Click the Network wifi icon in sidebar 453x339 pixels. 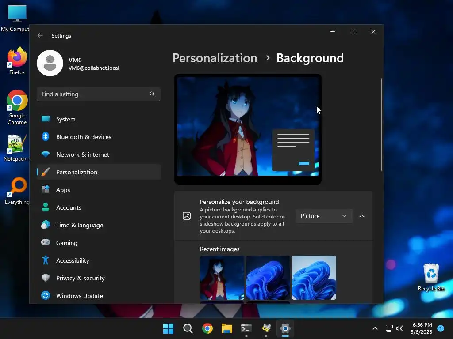tap(46, 154)
